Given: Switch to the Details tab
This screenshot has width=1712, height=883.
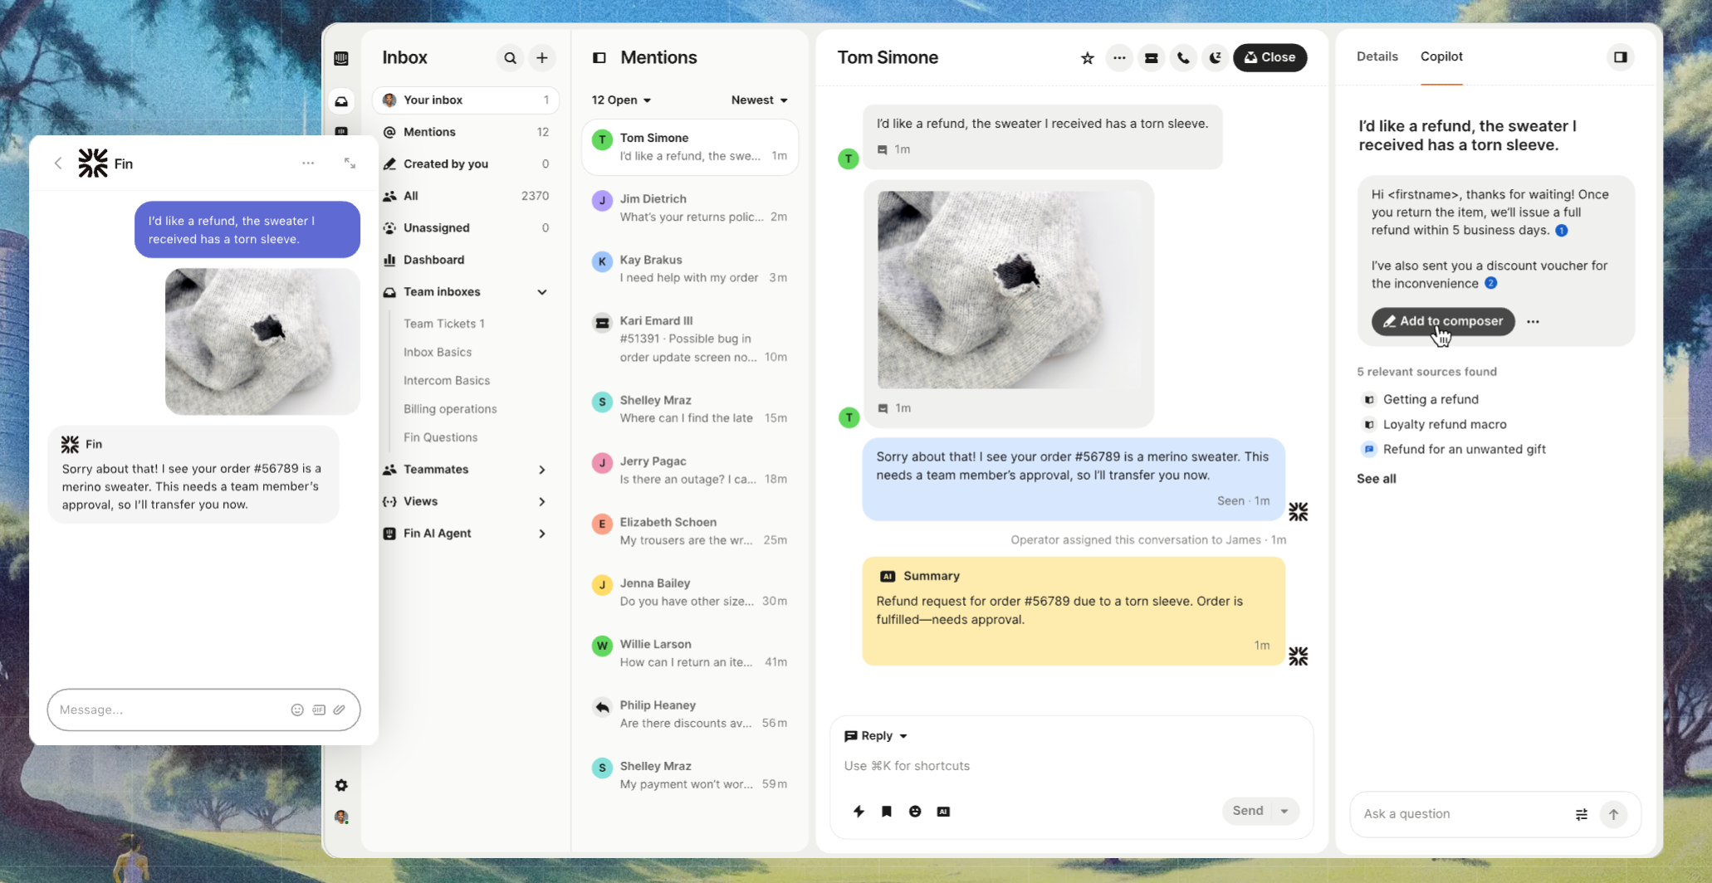Looking at the screenshot, I should (1377, 56).
